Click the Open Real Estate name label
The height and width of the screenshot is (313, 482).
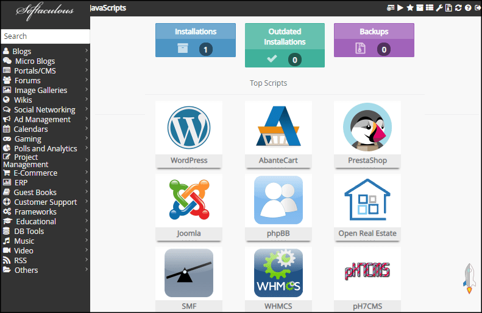pyautogui.click(x=367, y=233)
